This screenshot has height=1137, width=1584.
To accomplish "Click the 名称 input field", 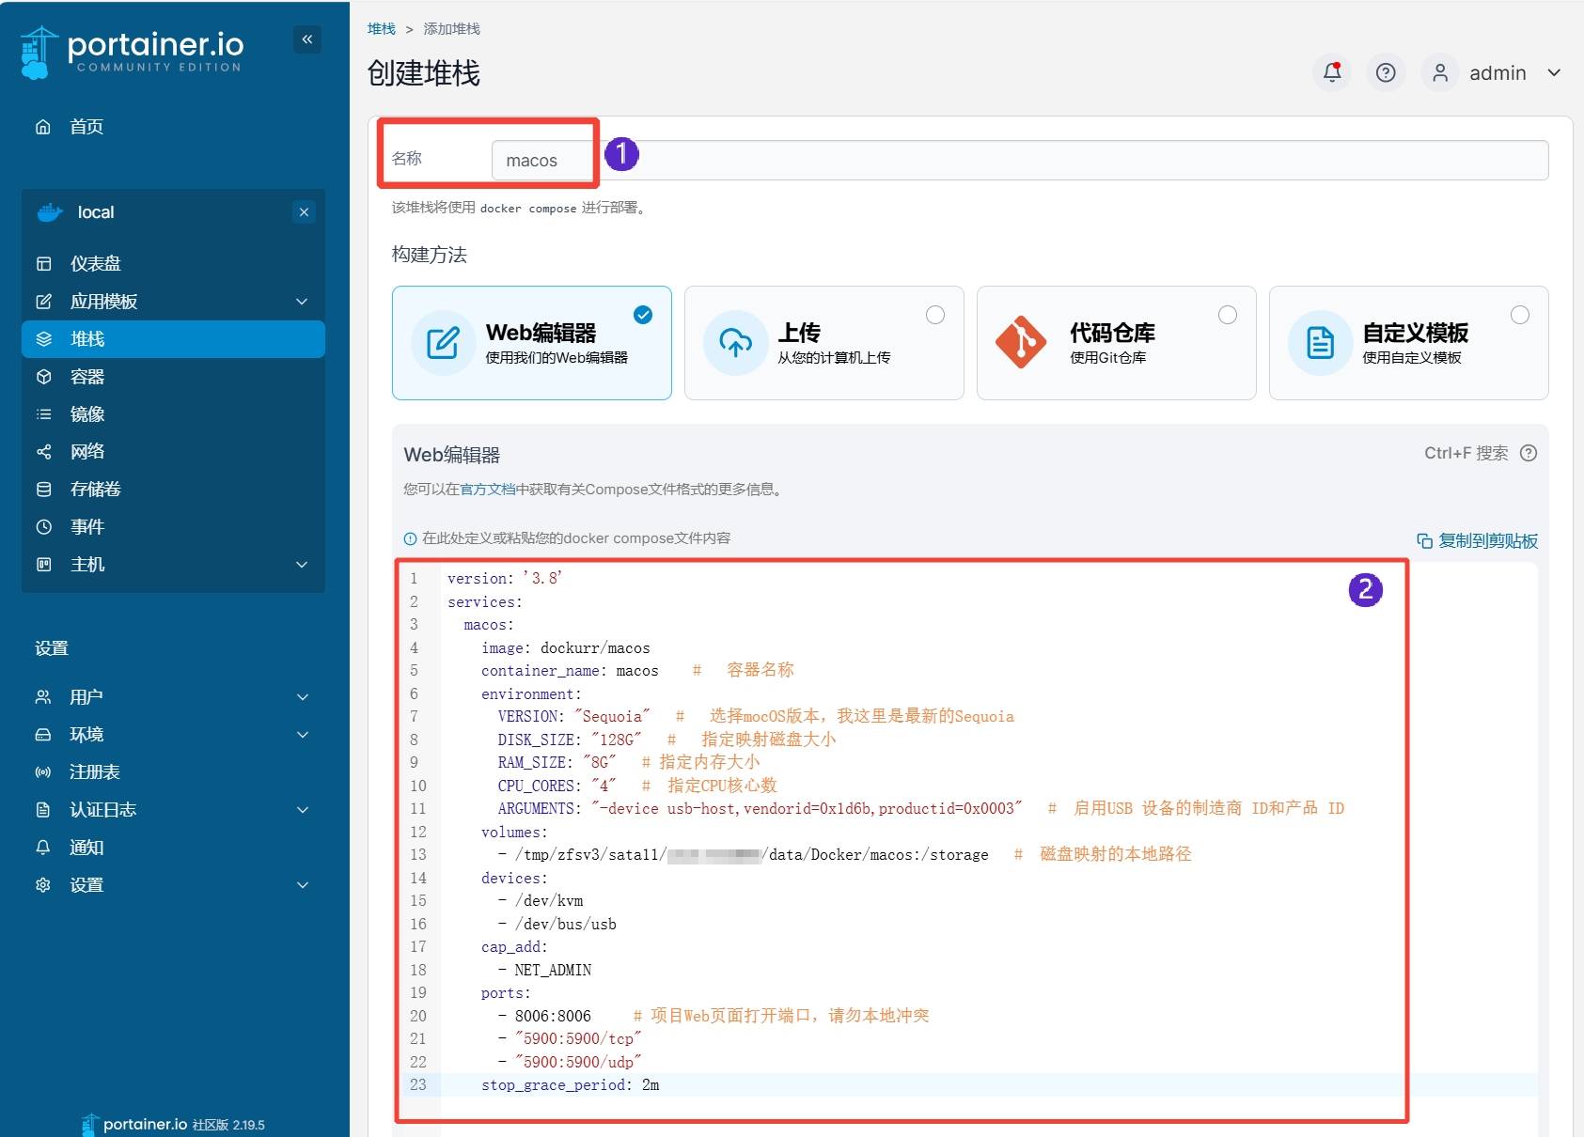I will (x=1020, y=161).
